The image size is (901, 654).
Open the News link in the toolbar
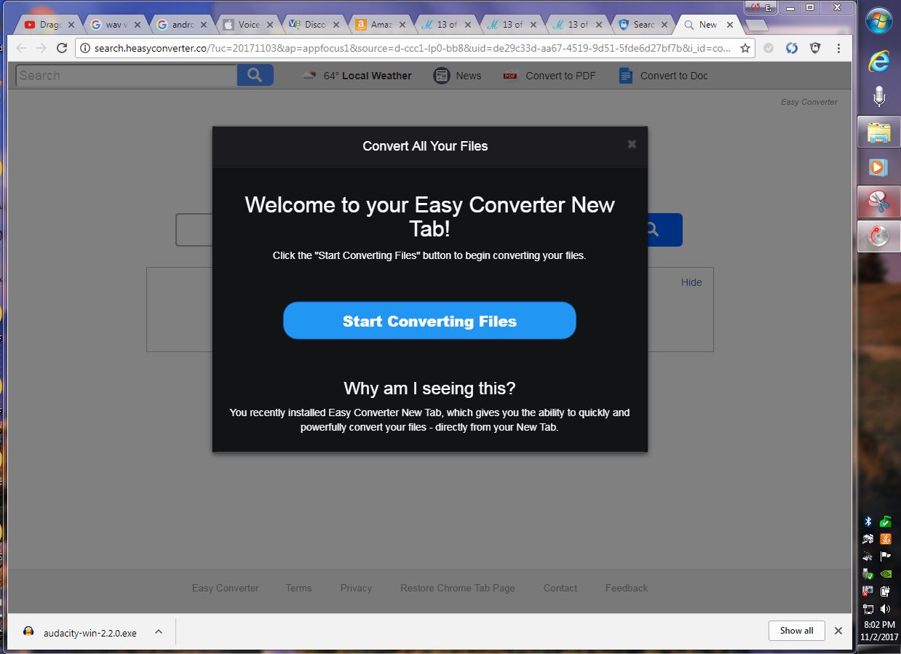click(x=458, y=76)
